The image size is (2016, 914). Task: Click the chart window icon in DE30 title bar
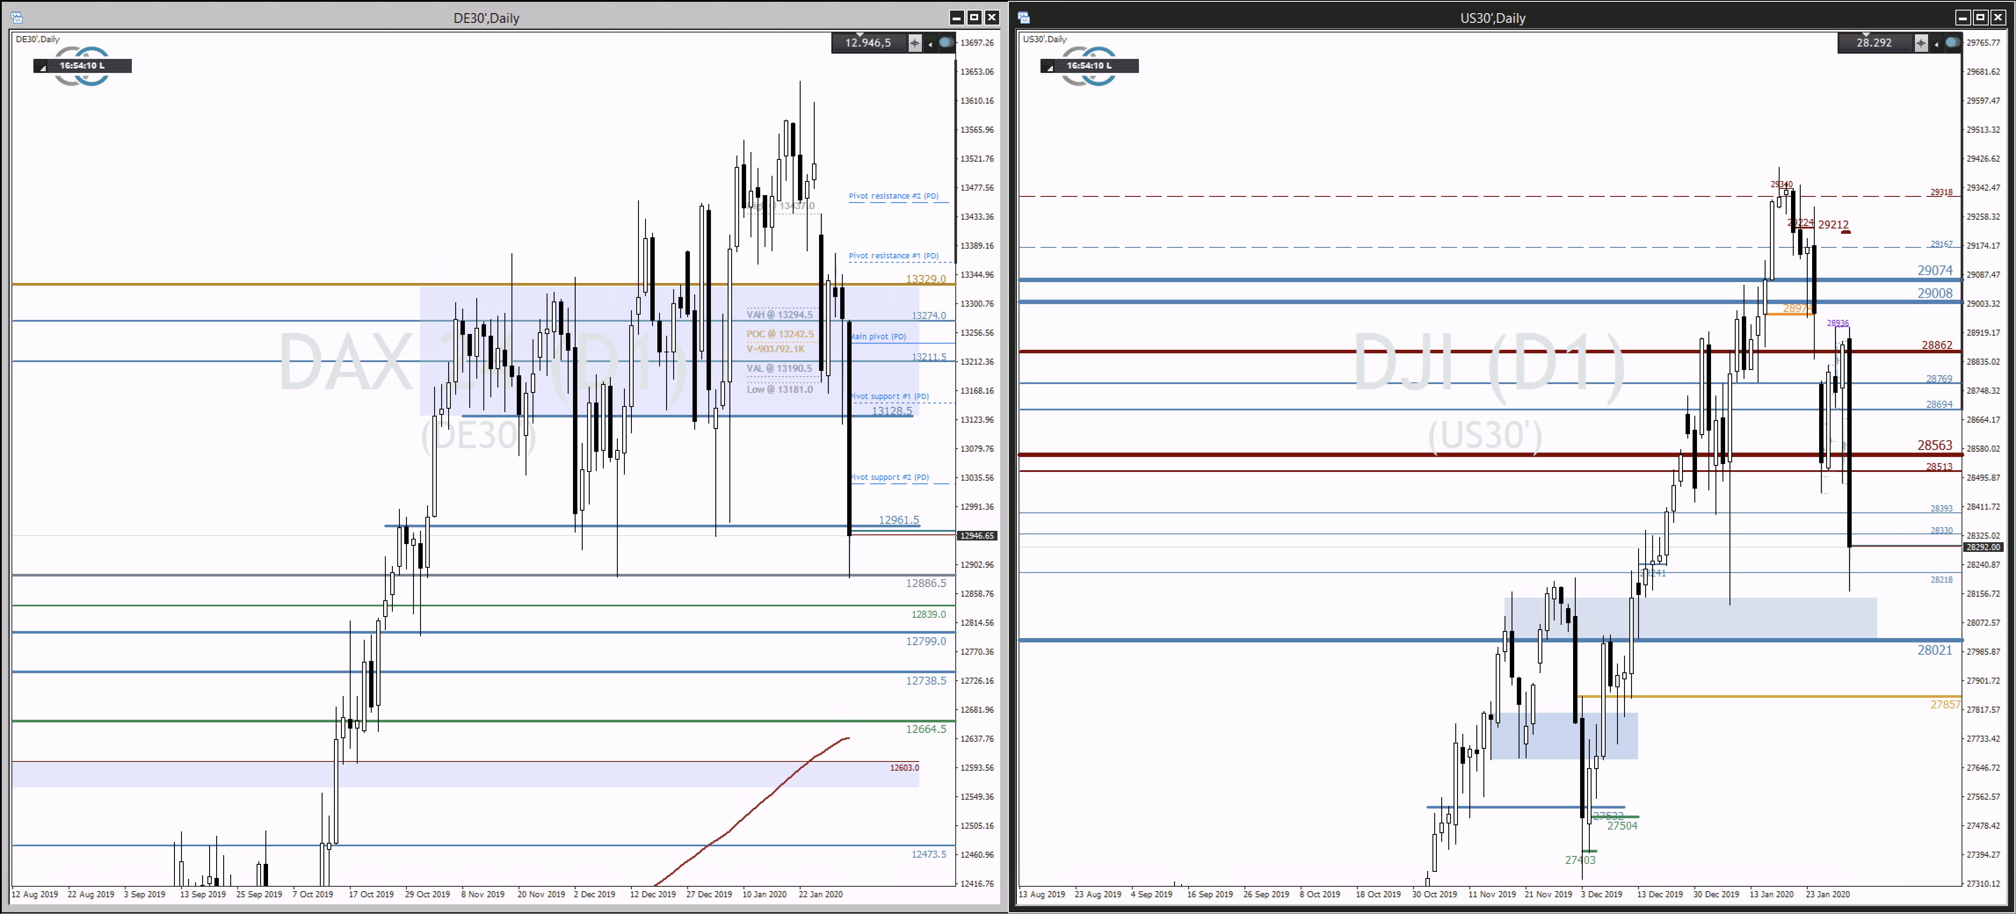point(16,18)
